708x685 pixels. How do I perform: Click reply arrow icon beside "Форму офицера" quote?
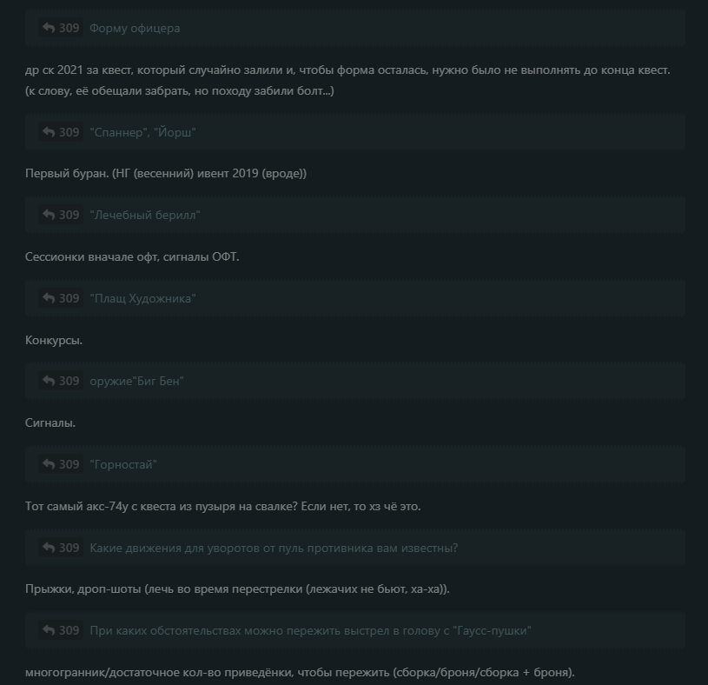pos(49,28)
